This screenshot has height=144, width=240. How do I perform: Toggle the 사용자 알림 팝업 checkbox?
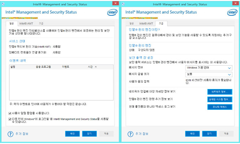point(10,113)
